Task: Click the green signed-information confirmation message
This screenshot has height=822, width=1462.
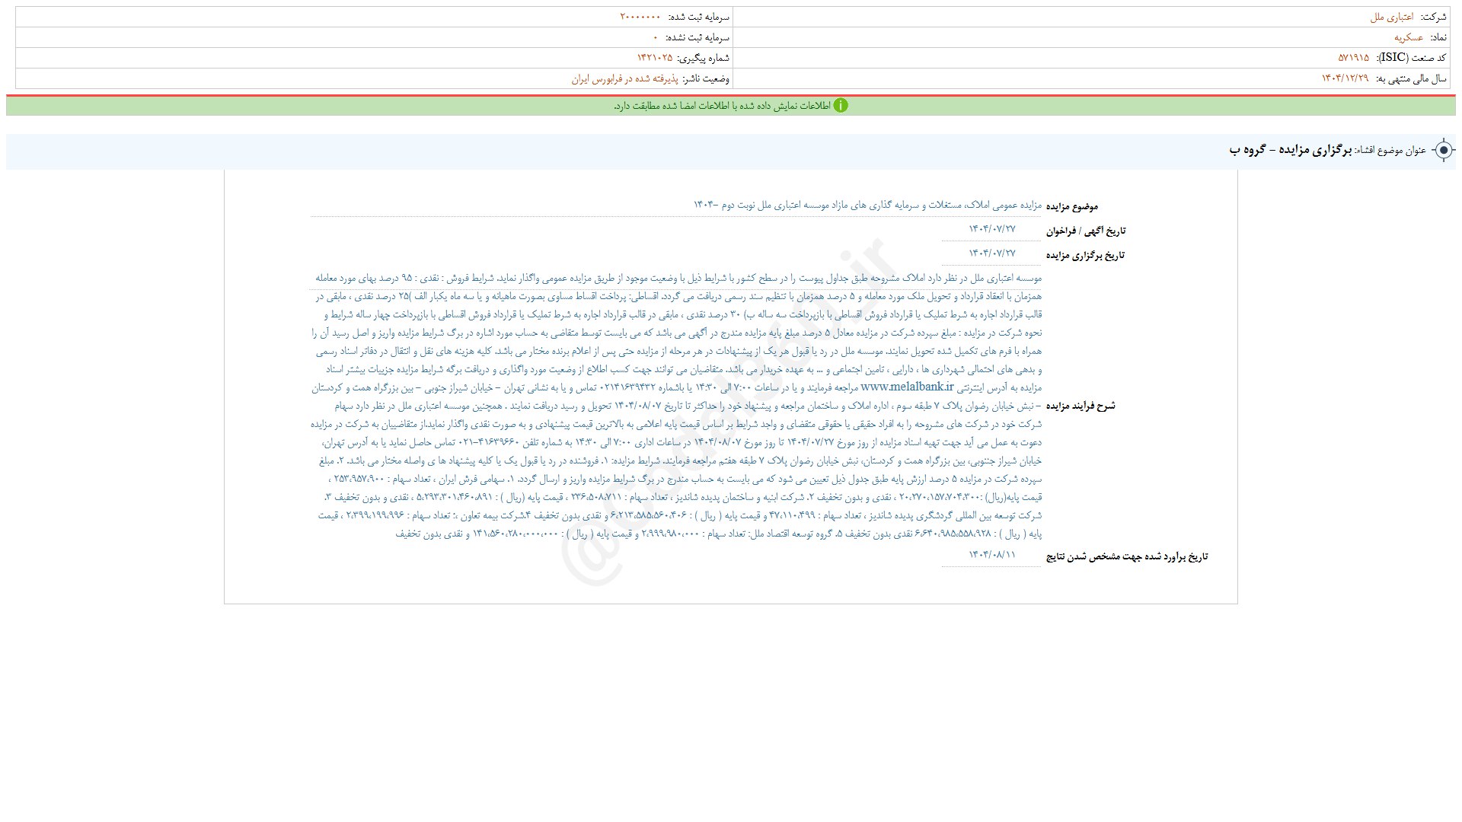Action: click(x=721, y=106)
